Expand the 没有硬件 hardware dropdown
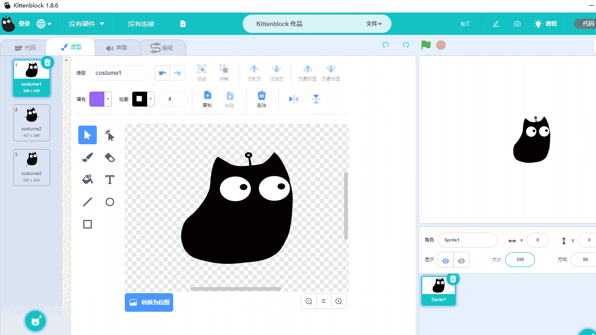The height and width of the screenshot is (335, 596). point(87,24)
